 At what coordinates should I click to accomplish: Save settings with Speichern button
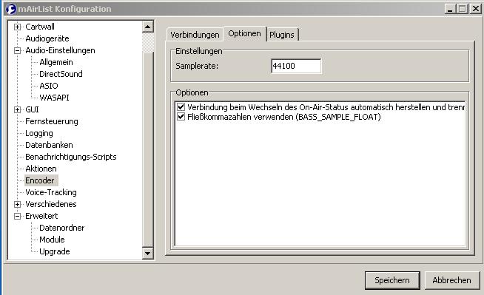[x=392, y=280]
